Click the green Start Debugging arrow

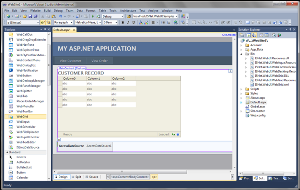click(93, 16)
